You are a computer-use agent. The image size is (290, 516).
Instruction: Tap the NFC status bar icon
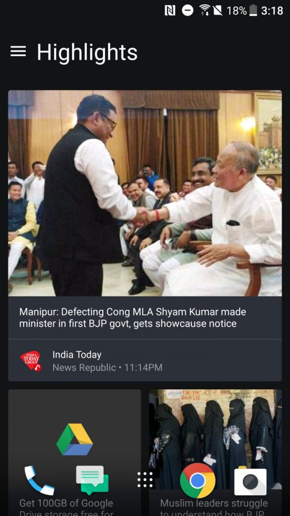(170, 11)
